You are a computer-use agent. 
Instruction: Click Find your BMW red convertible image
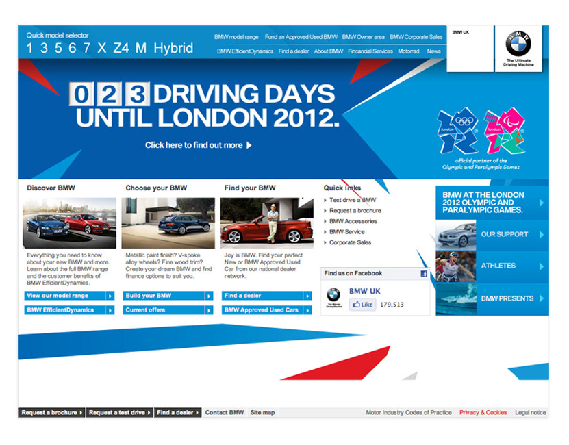(267, 223)
